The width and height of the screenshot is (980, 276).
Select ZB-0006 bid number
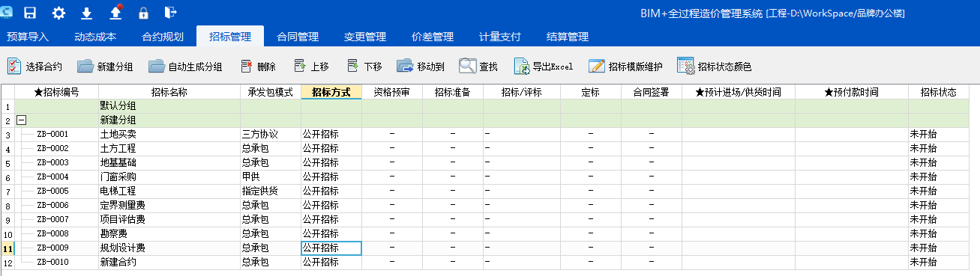52,206
